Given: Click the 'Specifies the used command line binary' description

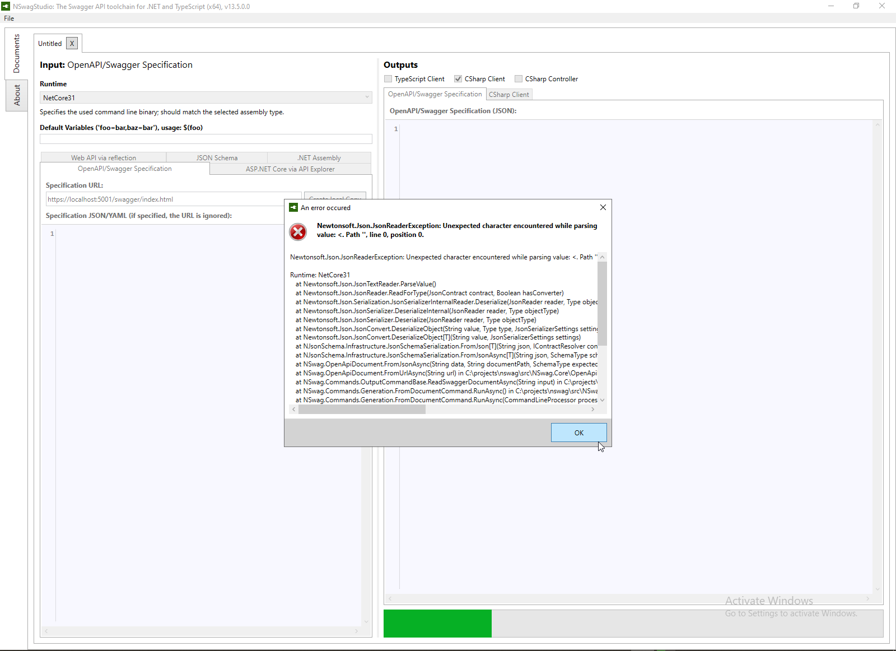Looking at the screenshot, I should [162, 112].
